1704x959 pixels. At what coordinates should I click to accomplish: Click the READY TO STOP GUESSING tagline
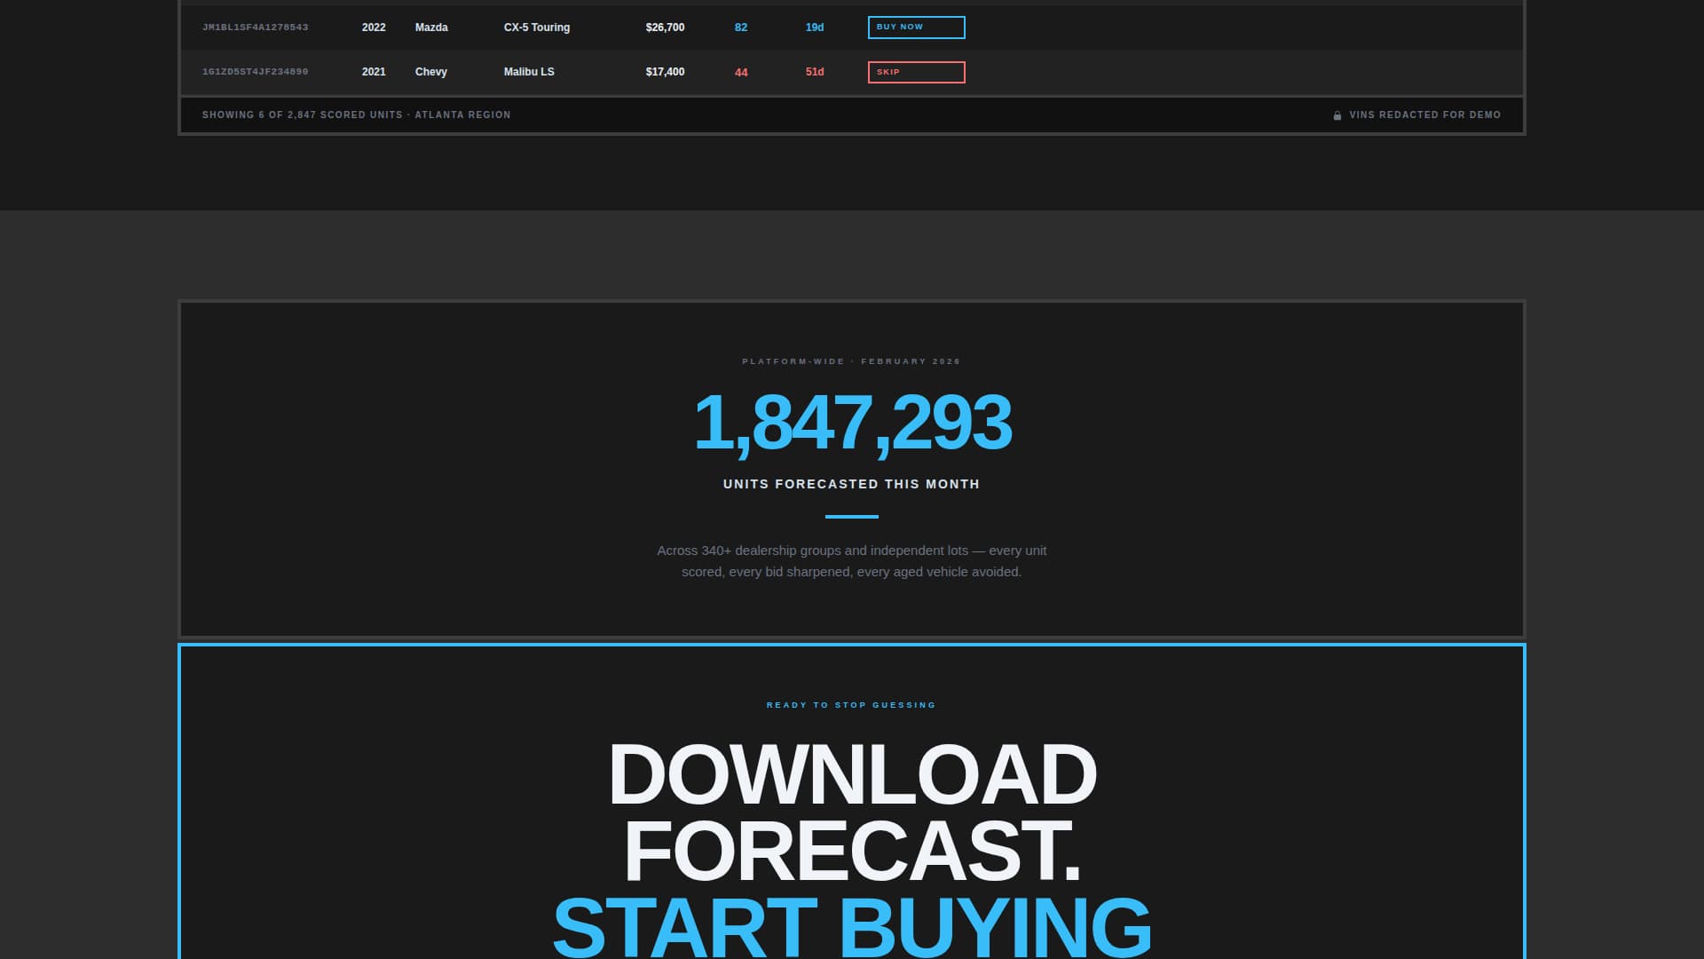(851, 704)
